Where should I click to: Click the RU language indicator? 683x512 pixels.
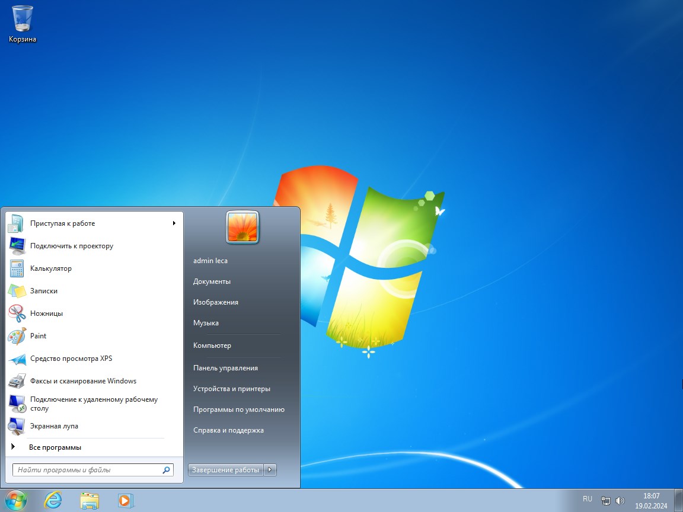tap(587, 499)
